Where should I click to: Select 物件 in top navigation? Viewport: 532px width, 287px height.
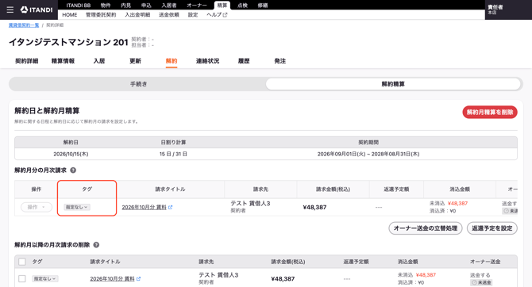106,6
